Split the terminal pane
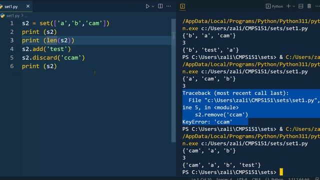320x180 pixels. click(x=301, y=6)
